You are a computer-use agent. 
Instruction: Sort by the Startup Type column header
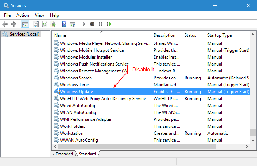tap(228, 35)
